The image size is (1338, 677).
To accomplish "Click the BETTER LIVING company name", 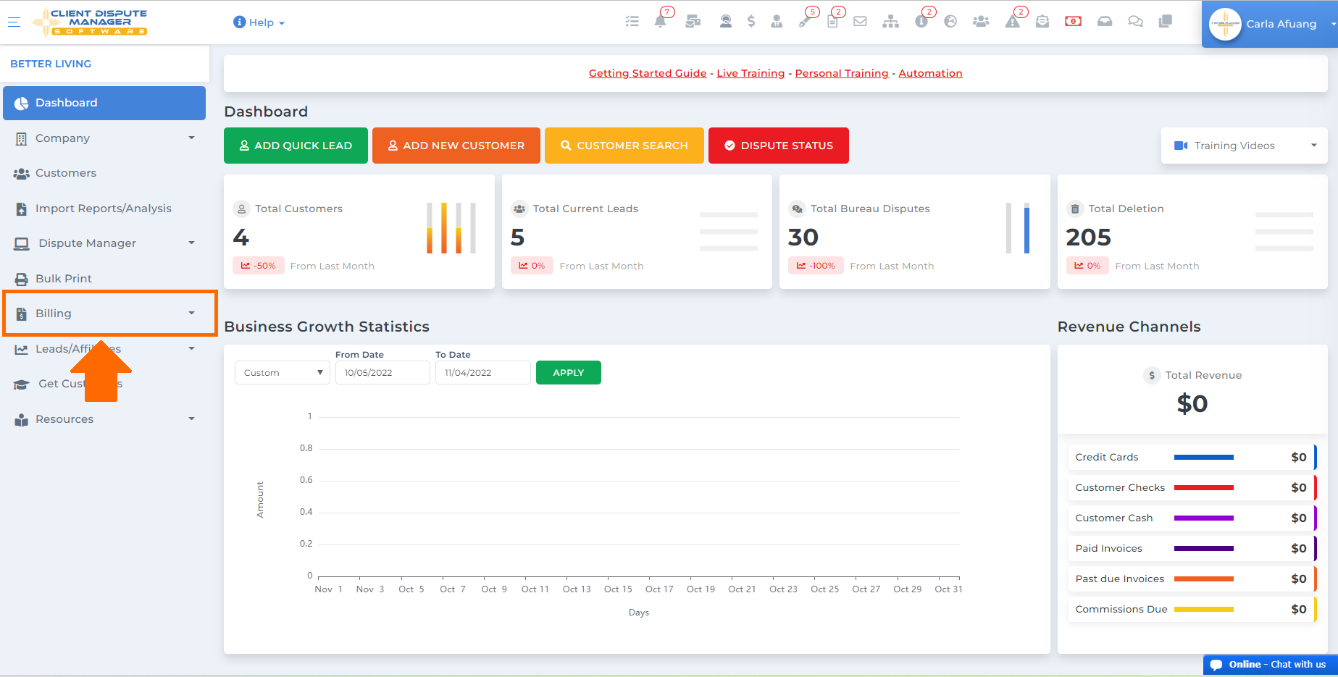I will click(x=51, y=64).
